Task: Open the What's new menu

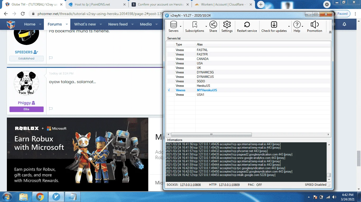Action: coord(85,24)
